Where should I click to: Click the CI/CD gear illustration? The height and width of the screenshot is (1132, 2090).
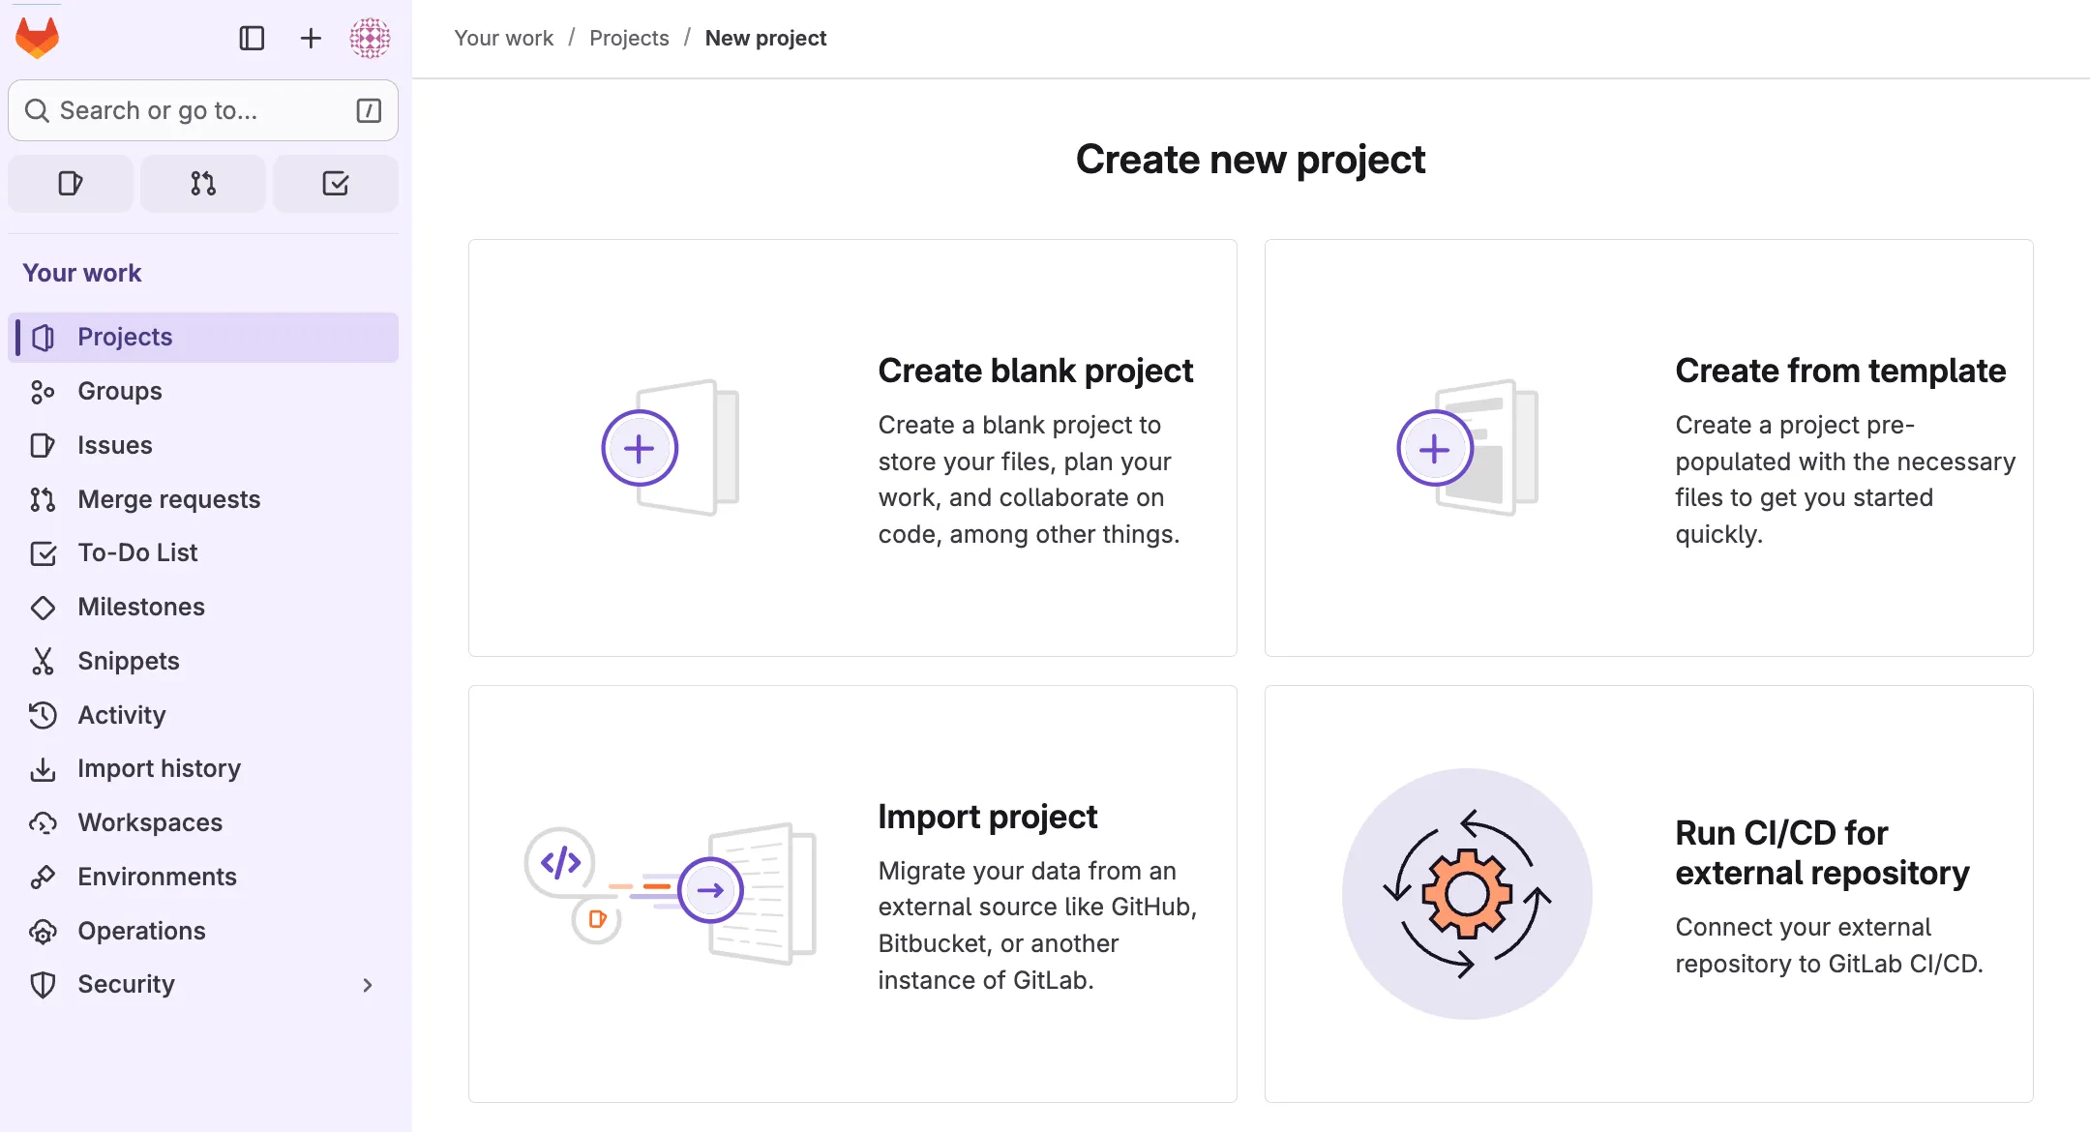[1467, 893]
